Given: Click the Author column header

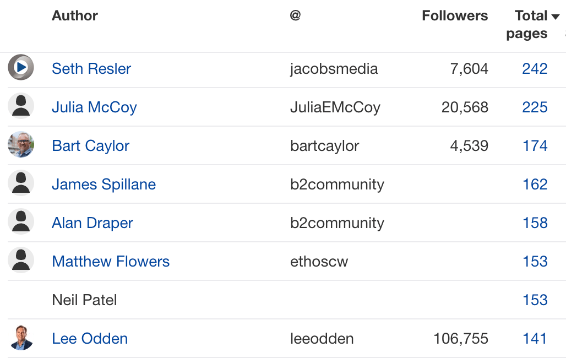Looking at the screenshot, I should coord(74,15).
